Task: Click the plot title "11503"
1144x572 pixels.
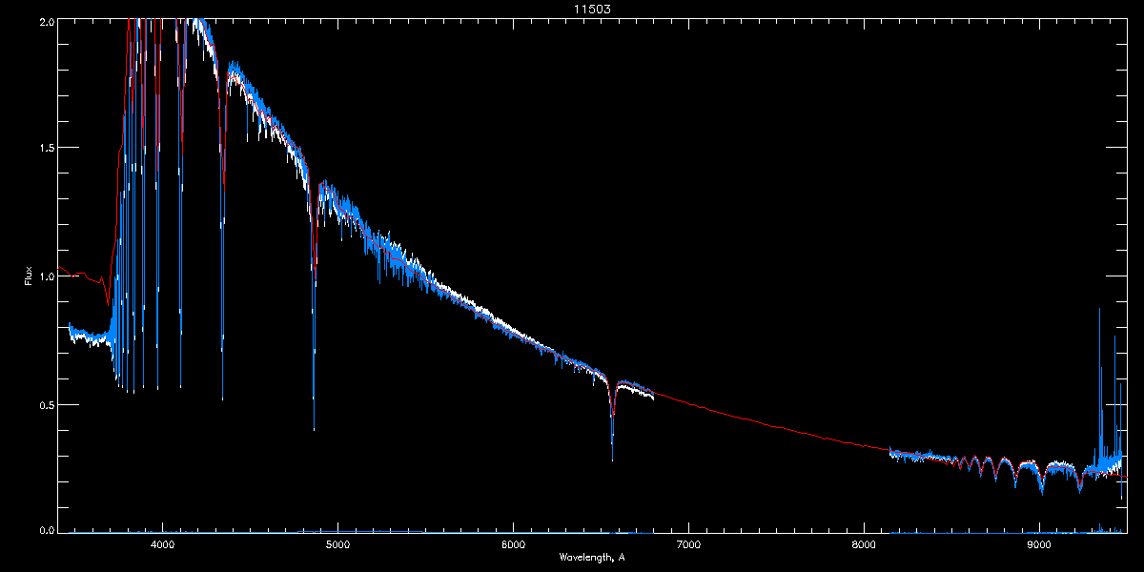Action: (x=592, y=9)
